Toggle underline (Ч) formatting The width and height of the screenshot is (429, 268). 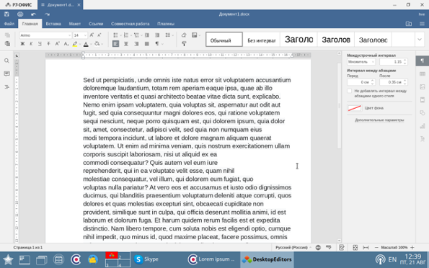pos(40,44)
